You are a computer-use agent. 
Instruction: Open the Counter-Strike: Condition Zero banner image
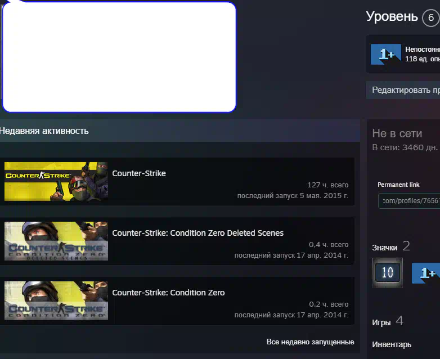(x=56, y=300)
